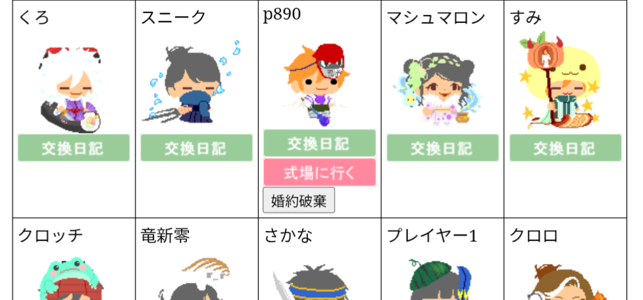Screen dimensions: 643x300
Task: Click p890's orange-haired avatar with red mask
Action: 316,84
